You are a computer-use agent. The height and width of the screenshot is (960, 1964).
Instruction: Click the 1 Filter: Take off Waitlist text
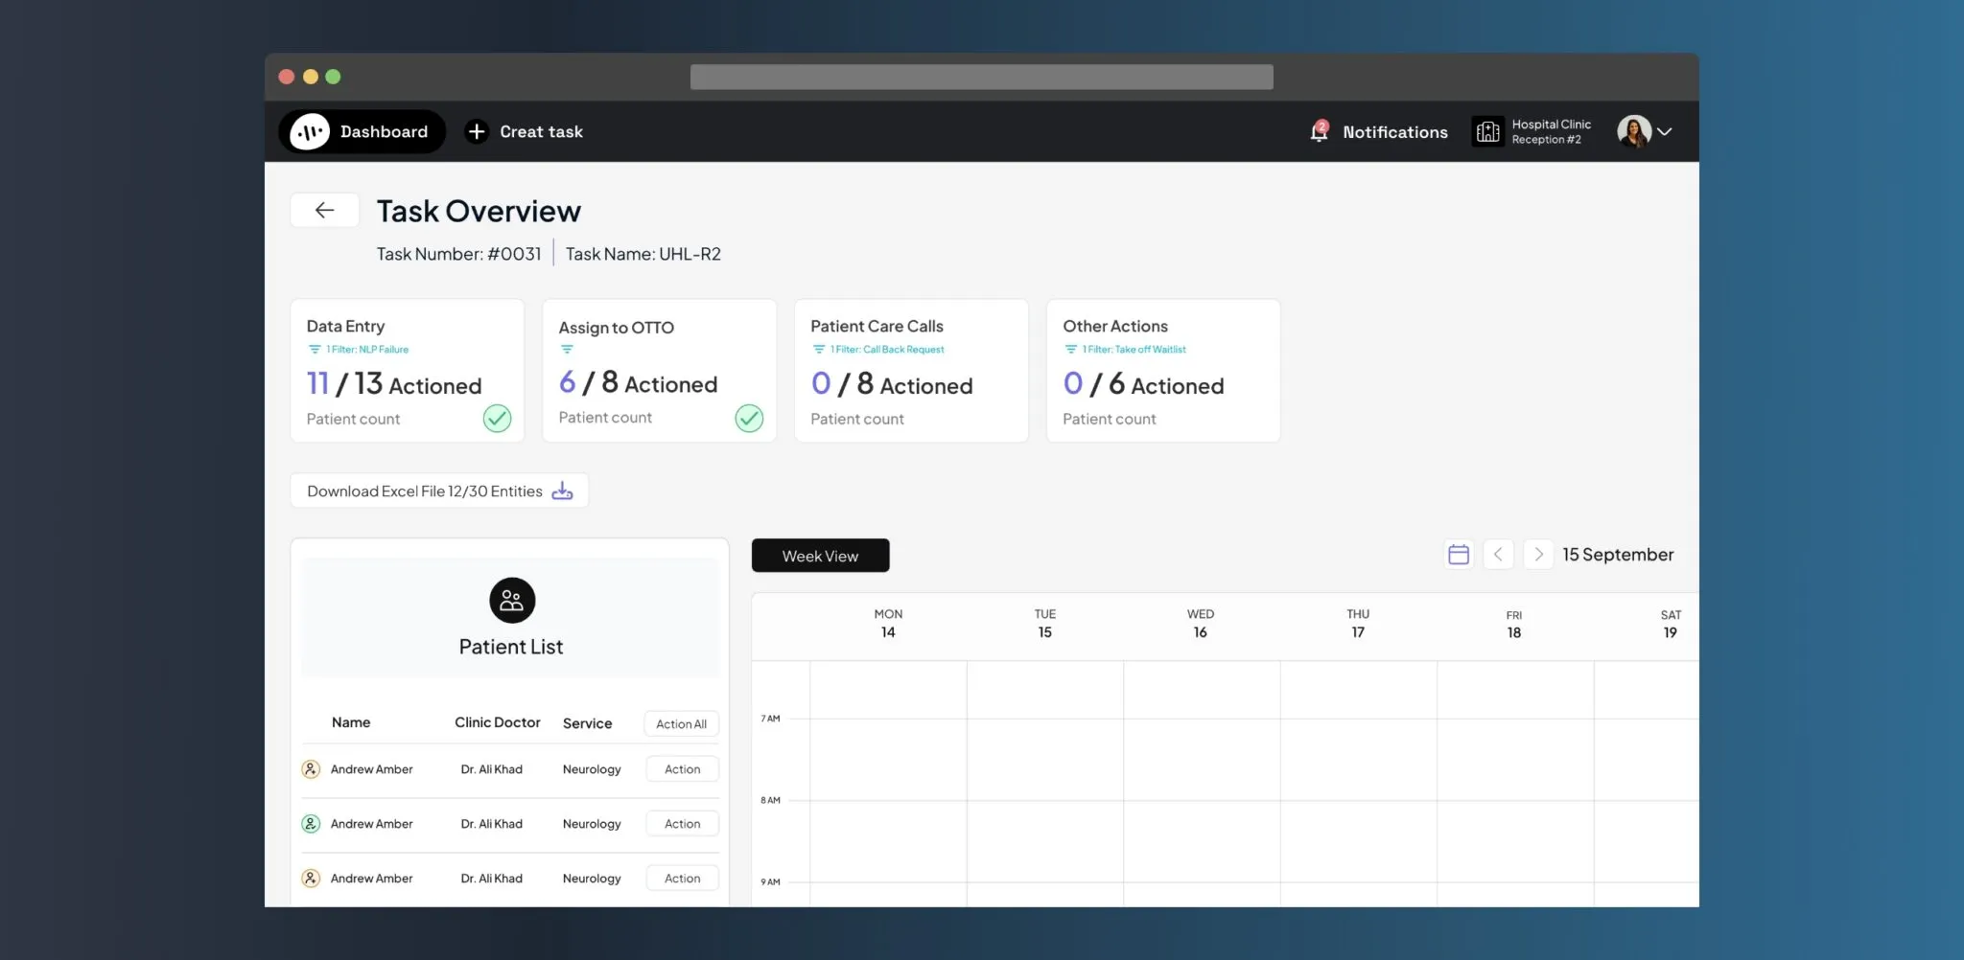pos(1134,350)
